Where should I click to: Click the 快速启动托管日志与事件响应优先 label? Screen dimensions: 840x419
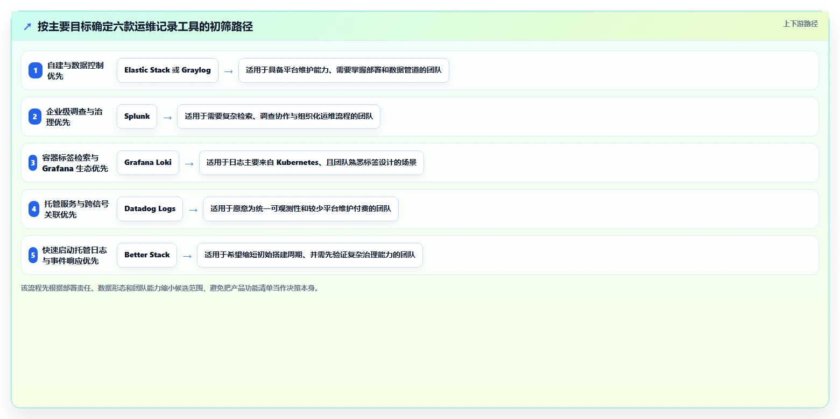[x=75, y=255]
